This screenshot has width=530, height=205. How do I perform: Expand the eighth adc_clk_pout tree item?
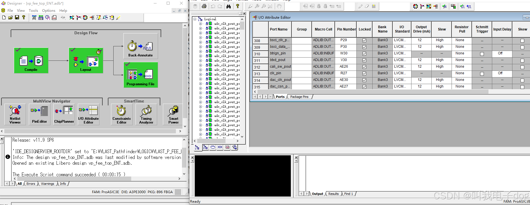200,56
